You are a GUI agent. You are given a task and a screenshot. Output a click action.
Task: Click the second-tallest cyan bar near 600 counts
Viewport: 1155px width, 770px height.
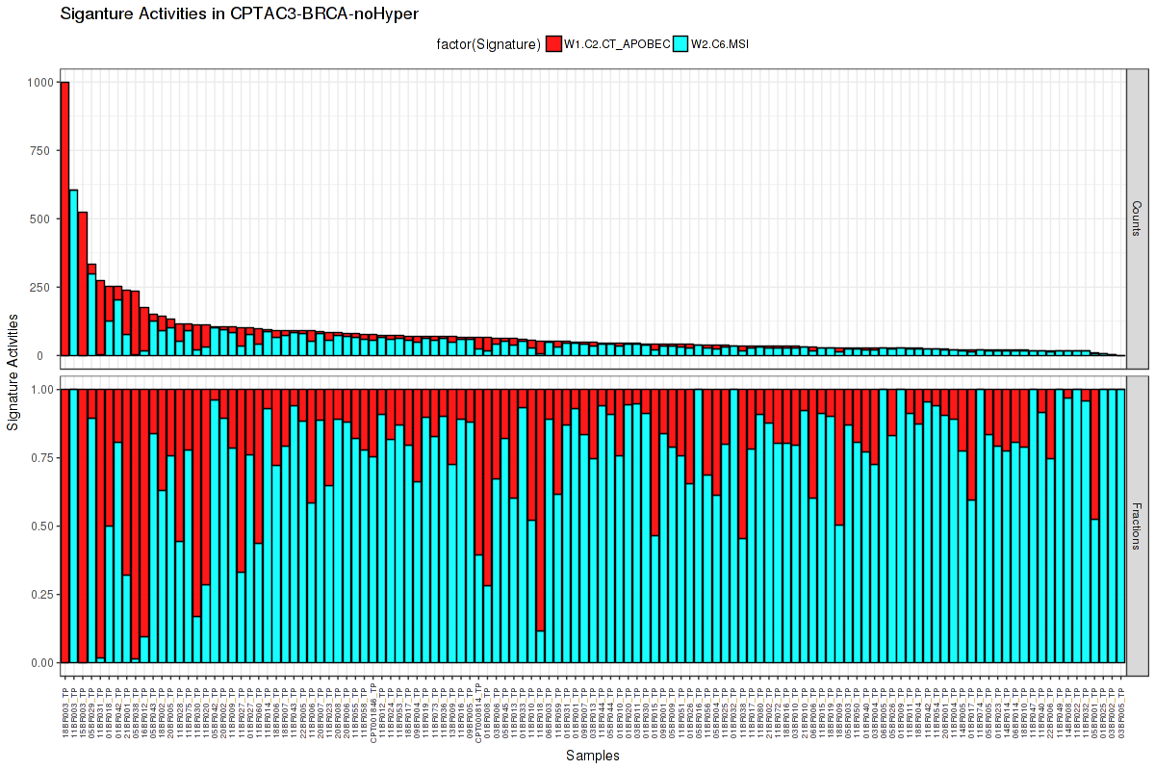point(74,272)
